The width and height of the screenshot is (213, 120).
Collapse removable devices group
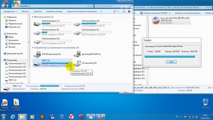(x=33, y=48)
